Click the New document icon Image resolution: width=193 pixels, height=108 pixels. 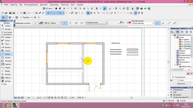tap(2, 13)
